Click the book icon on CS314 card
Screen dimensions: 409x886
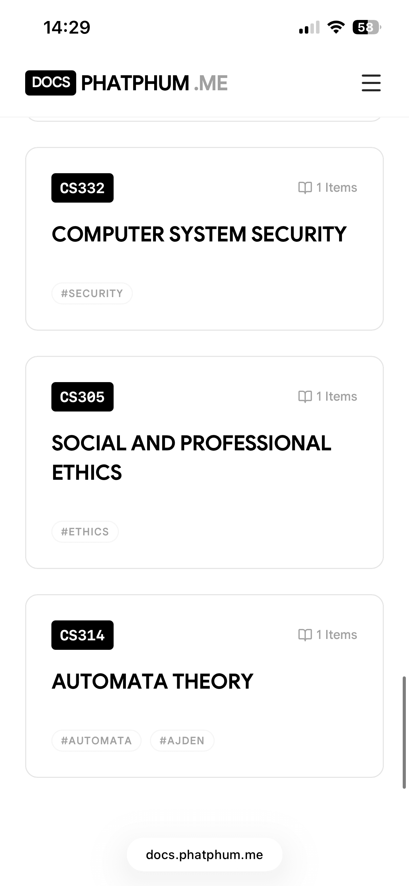305,635
